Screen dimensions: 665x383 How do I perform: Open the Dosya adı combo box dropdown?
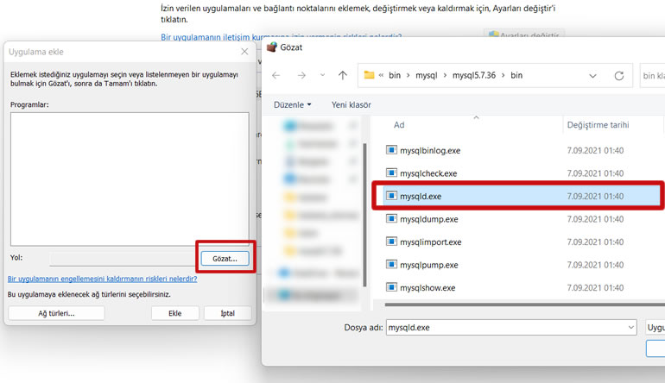click(630, 328)
